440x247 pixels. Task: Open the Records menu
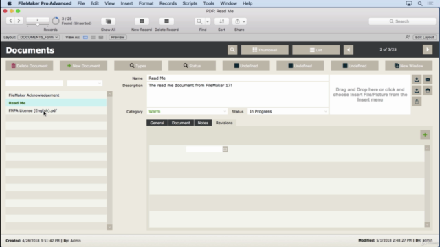pyautogui.click(x=168, y=3)
